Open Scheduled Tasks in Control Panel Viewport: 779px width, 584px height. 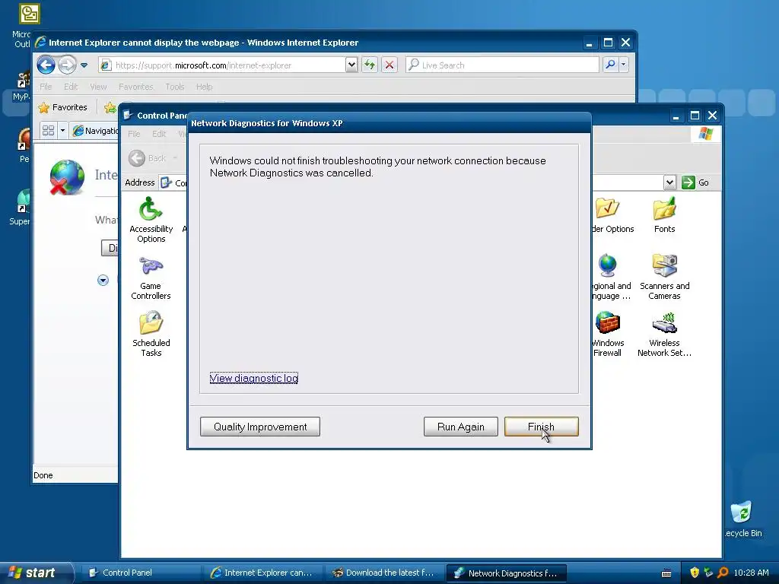[x=151, y=335]
